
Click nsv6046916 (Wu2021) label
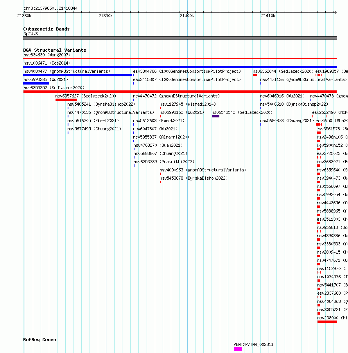tap(282, 96)
